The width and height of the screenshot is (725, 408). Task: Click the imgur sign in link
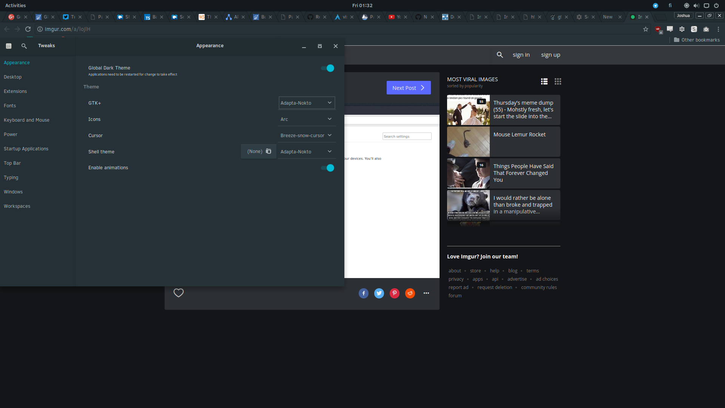tap(521, 55)
